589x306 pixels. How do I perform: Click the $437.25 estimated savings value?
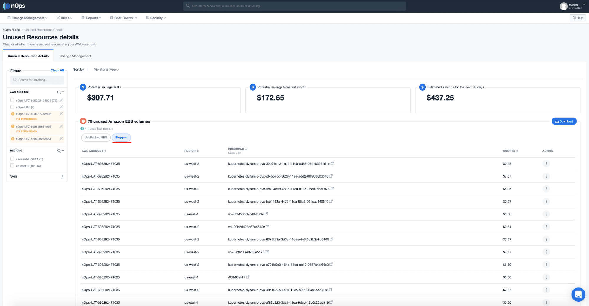440,98
